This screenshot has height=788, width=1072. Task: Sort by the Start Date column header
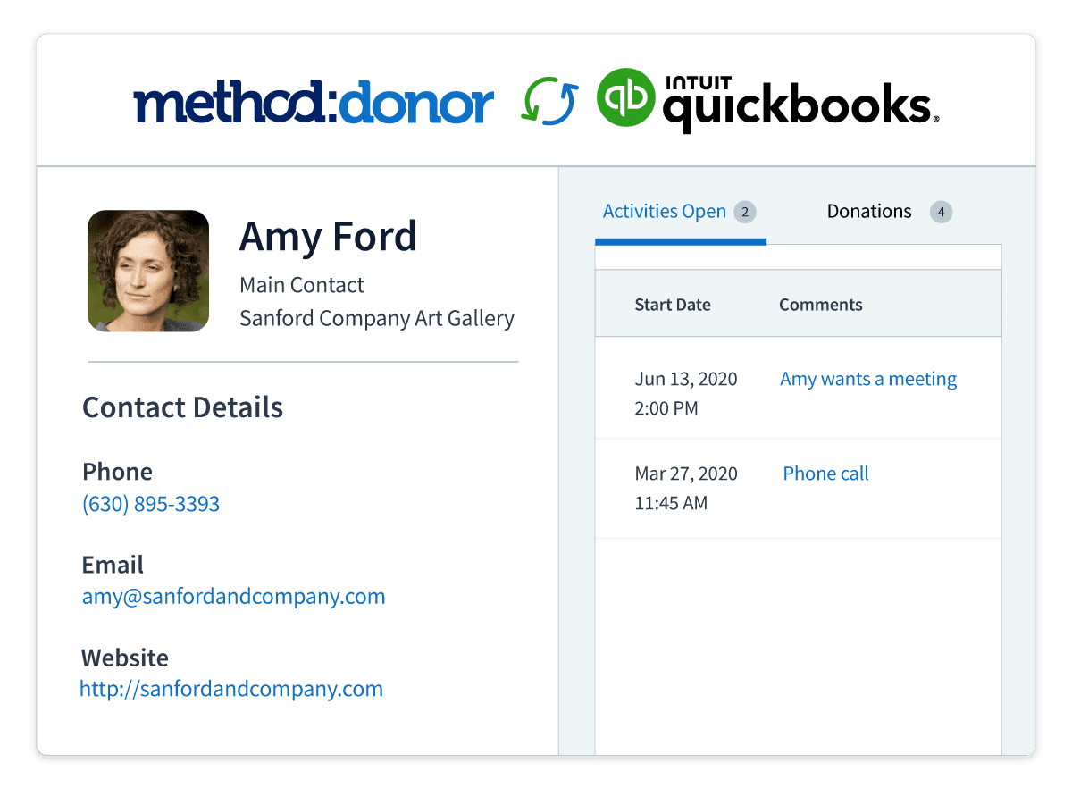tap(673, 305)
